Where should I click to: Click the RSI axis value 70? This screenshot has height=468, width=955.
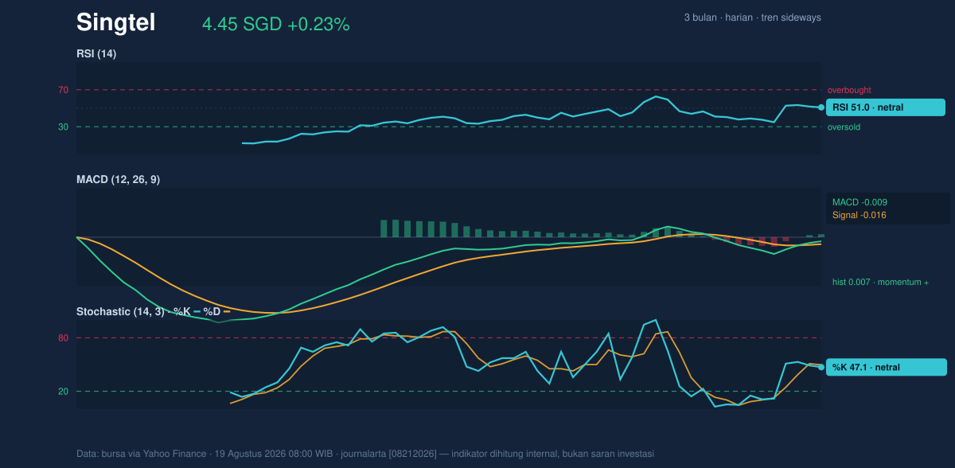click(x=63, y=91)
